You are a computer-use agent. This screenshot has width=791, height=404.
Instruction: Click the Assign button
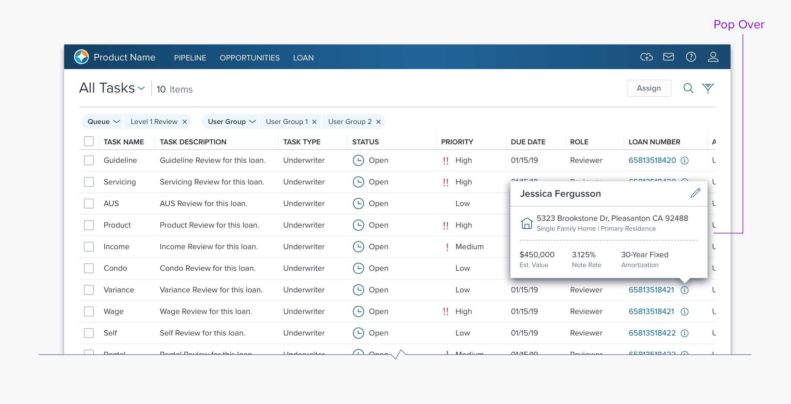coord(649,88)
